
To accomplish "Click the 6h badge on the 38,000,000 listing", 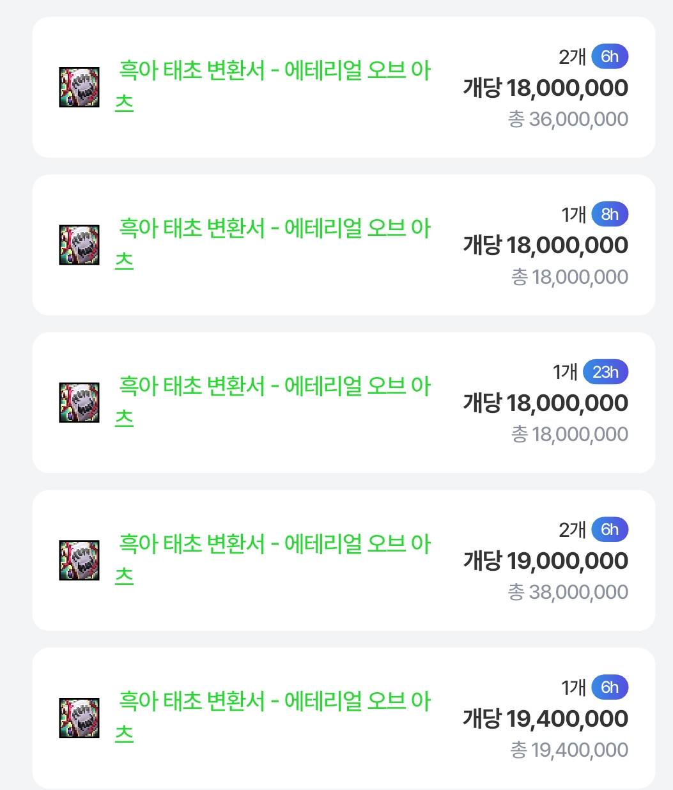I will pos(610,530).
